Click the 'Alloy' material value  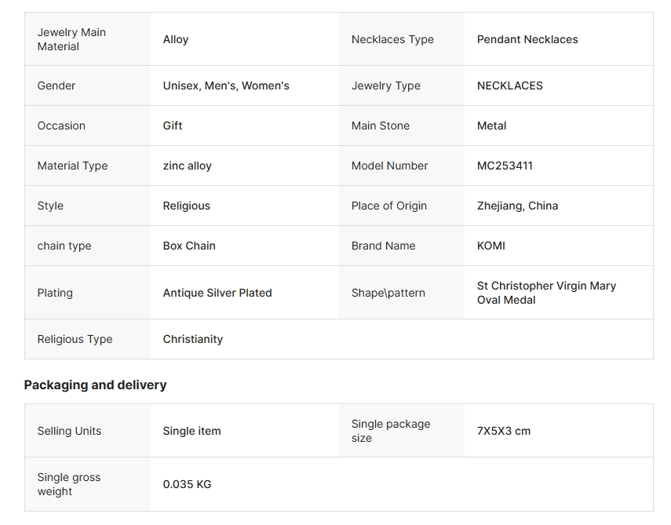(x=176, y=39)
